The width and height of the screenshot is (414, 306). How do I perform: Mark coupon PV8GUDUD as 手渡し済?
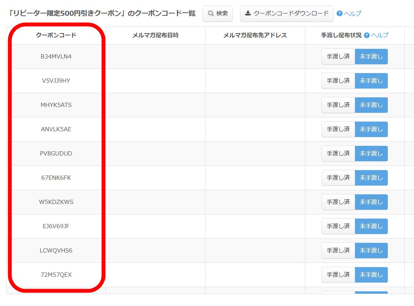coord(338,154)
